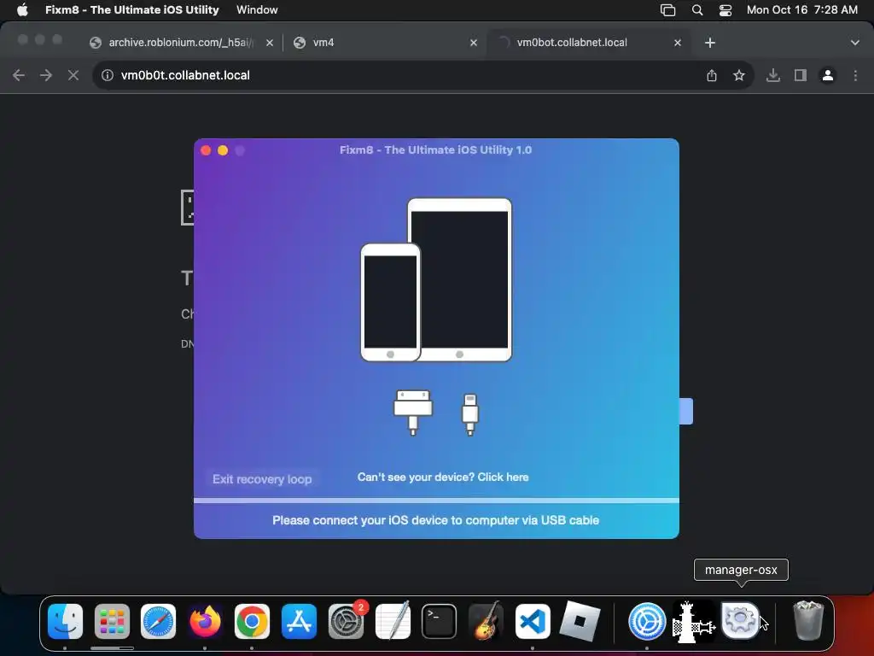874x656 pixels.
Task: Click the date and time in the menu bar
Action: [x=802, y=10]
